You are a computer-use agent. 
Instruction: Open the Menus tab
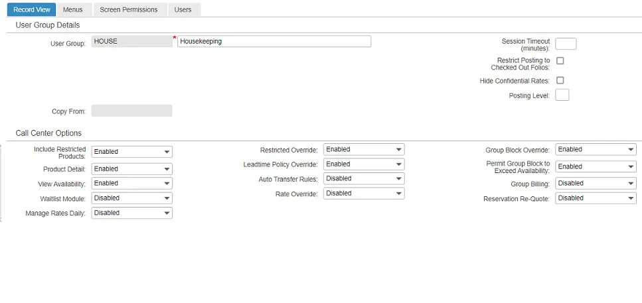pos(73,9)
